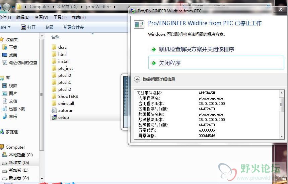
Task: Open the 查看(V) menu
Action: [42, 17]
